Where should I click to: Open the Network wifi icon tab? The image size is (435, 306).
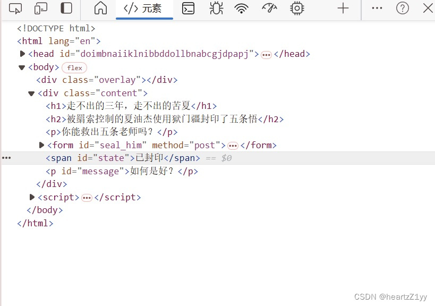click(241, 8)
